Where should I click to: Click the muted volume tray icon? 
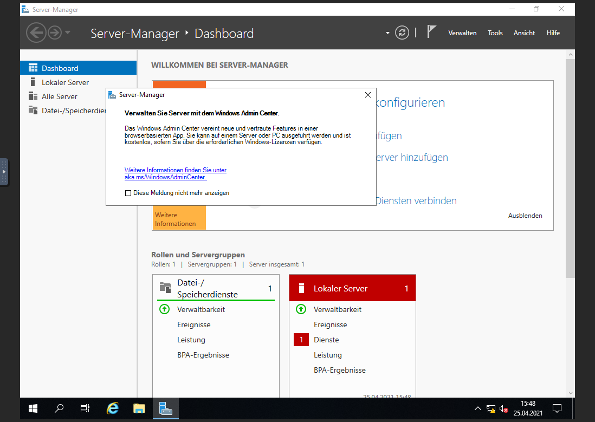click(503, 408)
